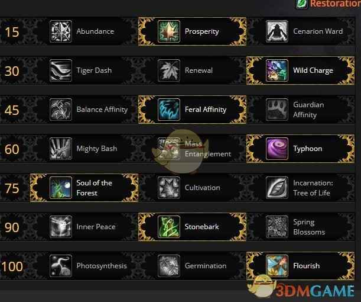Click the Wild Charge talent icon
Screen dimensions: 361x302
277,70
